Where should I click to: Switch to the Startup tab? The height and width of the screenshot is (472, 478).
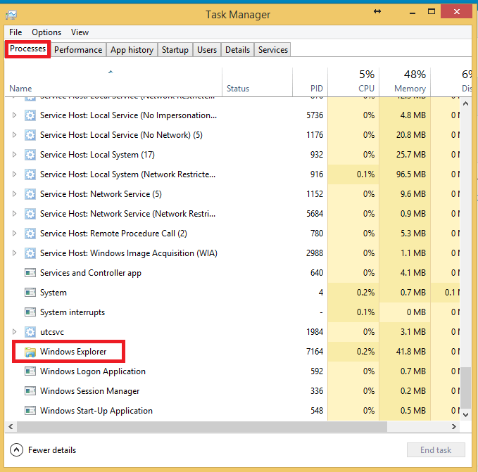tap(175, 50)
